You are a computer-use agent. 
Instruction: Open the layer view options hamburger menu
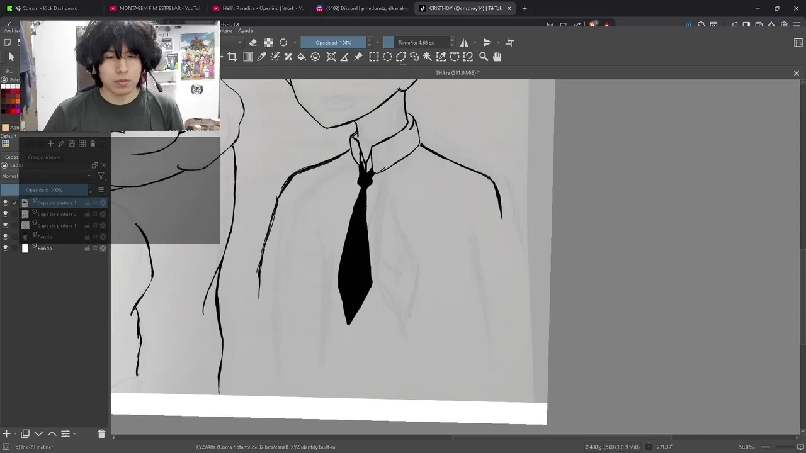point(101,190)
